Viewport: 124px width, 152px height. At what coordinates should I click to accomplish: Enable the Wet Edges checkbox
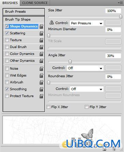[7, 75]
